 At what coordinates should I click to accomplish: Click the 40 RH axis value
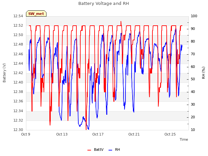(x=193, y=92)
